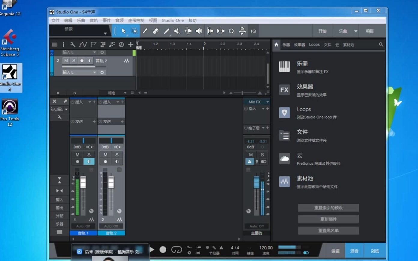Viewport: 418px width, 261px height.
Task: Show automation curve icon
Action: (x=83, y=45)
